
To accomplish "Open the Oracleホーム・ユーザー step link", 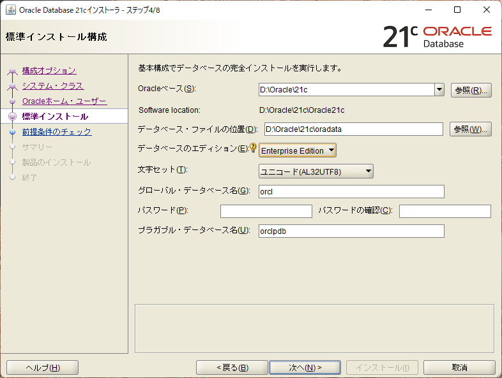I will (x=65, y=101).
